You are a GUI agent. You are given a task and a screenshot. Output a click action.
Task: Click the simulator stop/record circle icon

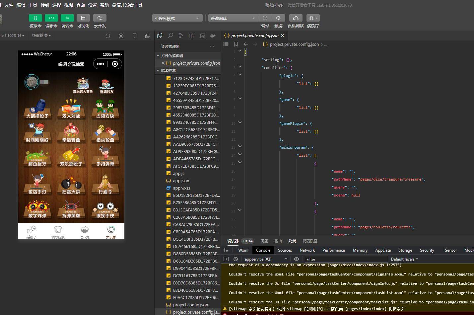pyautogui.click(x=121, y=36)
